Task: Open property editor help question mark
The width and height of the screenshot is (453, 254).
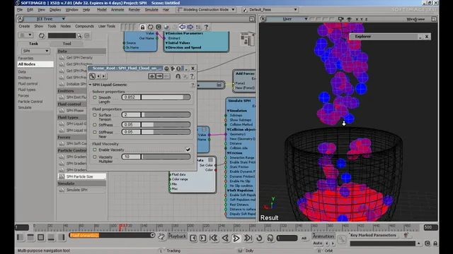Action: pyautogui.click(x=192, y=76)
